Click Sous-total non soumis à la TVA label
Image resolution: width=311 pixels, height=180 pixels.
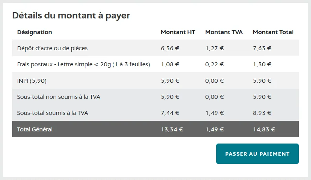coord(59,97)
